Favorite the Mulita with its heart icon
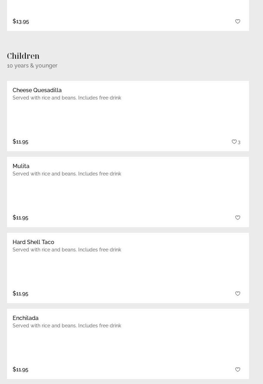 pos(238,218)
